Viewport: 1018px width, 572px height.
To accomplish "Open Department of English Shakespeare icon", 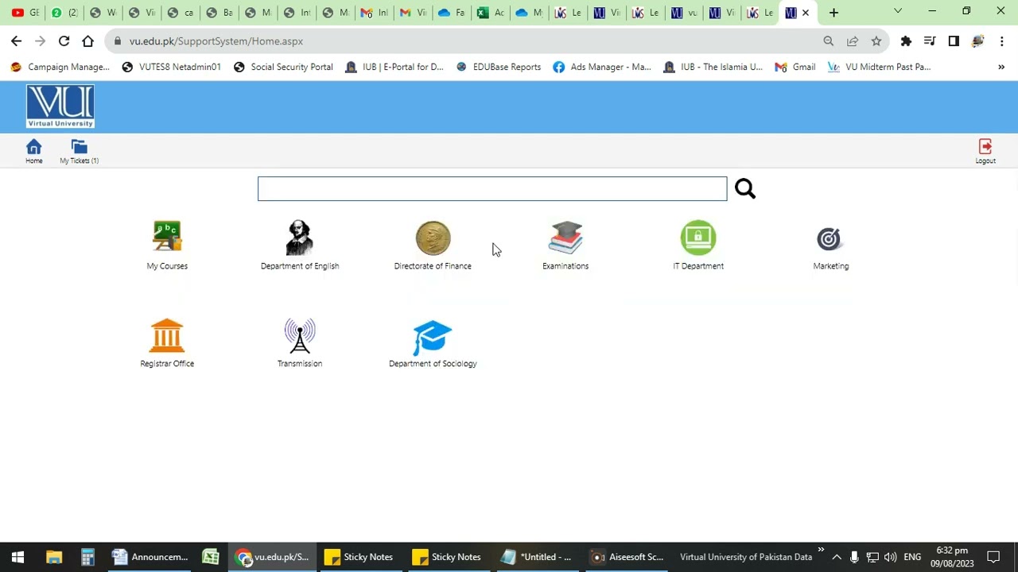I will pos(300,237).
